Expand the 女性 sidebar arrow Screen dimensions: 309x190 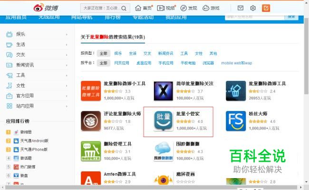coord(67,86)
